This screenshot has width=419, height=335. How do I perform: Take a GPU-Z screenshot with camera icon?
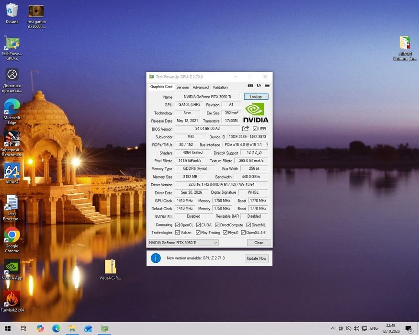click(x=250, y=86)
